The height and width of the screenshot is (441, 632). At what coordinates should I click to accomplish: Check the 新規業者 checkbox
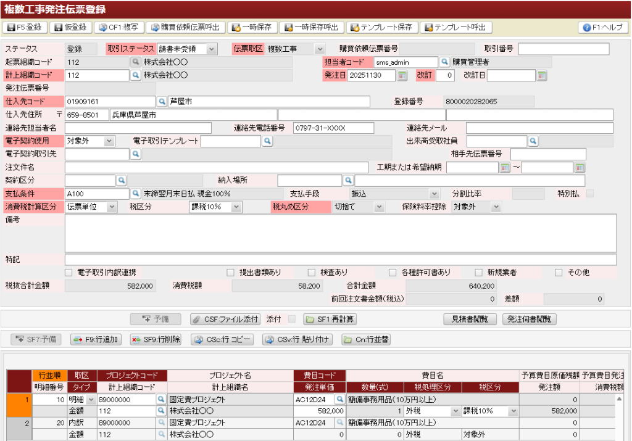[x=479, y=273]
